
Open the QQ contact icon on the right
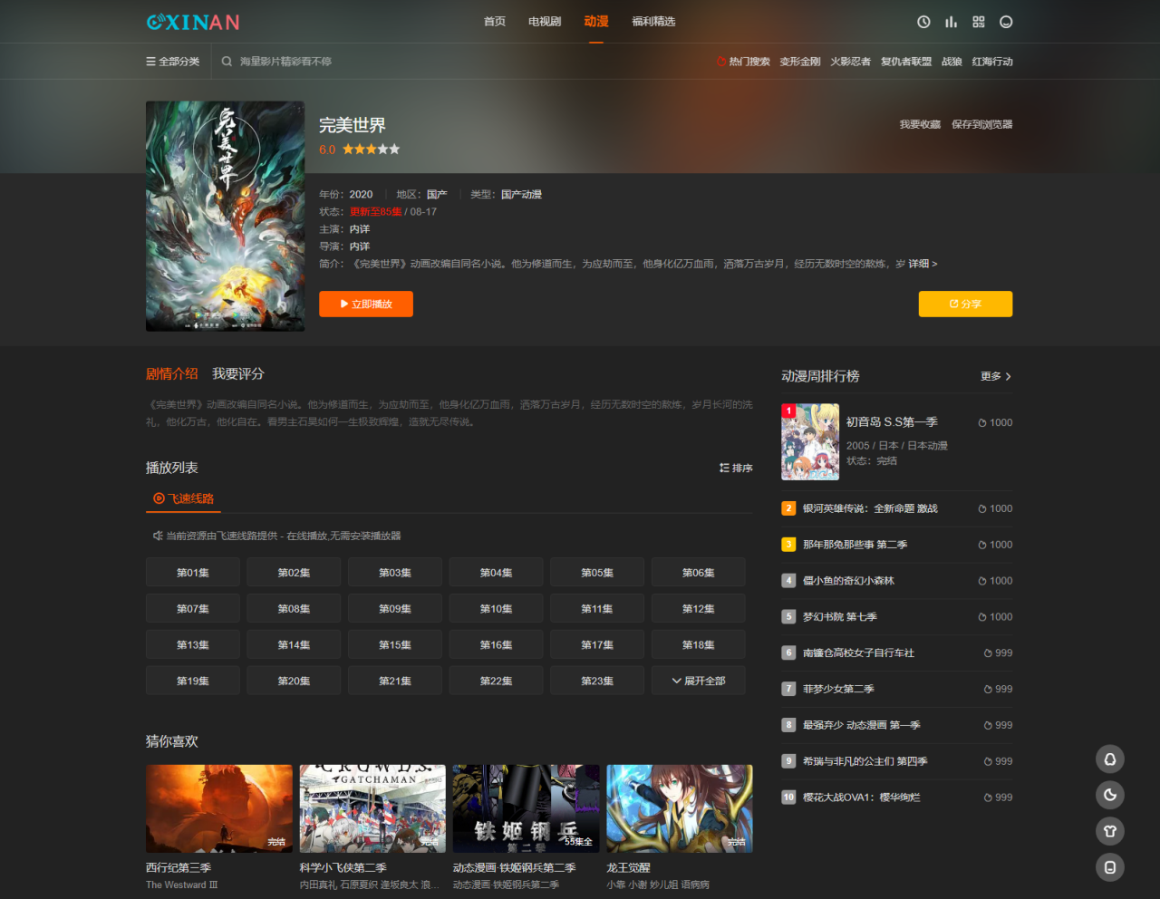point(1109,759)
